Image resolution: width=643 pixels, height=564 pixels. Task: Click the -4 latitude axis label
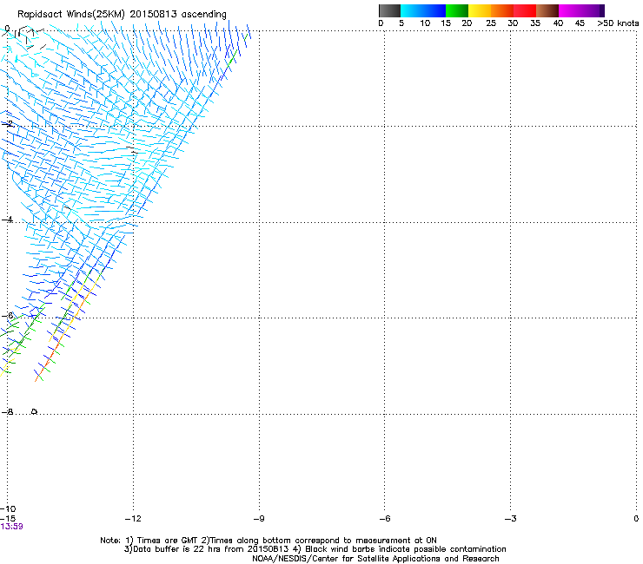[7, 220]
